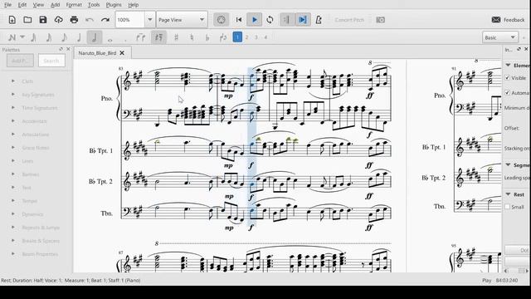Open the Basic workspace dropdown

pos(500,37)
